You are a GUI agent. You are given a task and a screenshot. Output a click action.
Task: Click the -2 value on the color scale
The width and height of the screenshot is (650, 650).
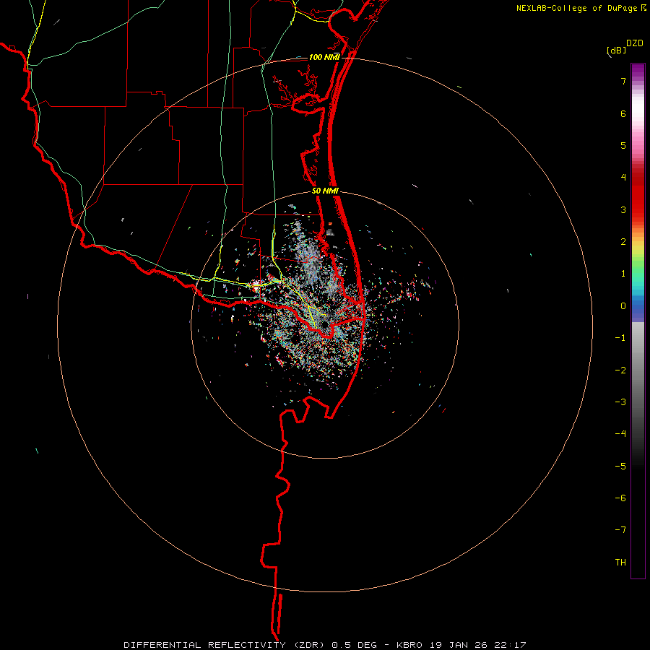click(x=620, y=370)
